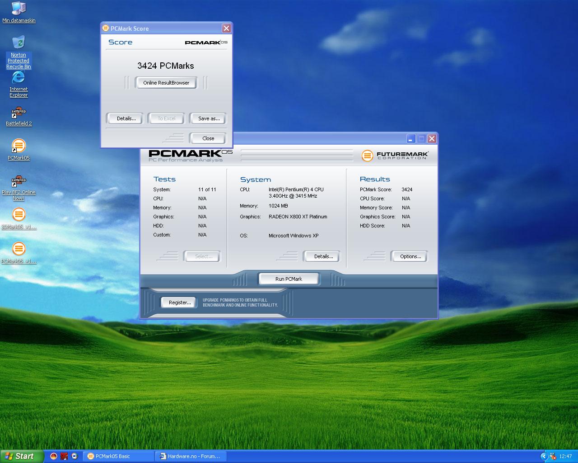Image resolution: width=578 pixels, height=463 pixels.
Task: Select 3DMark05 installer icon on desktop
Action: coord(19,218)
